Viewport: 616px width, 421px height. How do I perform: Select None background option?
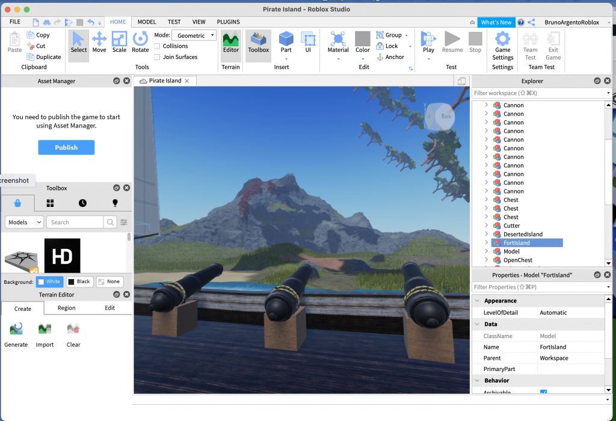109,281
